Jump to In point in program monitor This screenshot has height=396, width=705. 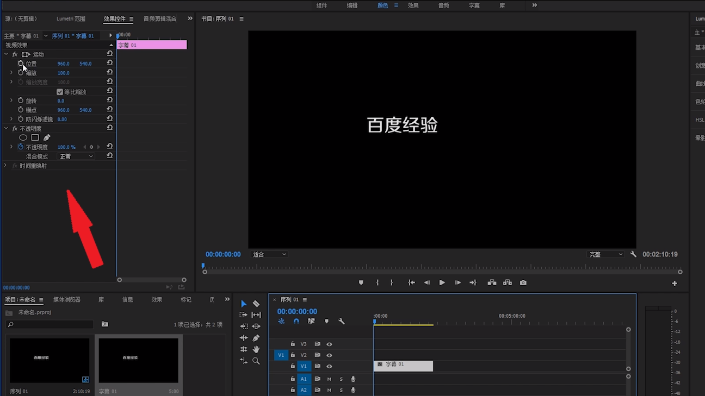click(412, 282)
